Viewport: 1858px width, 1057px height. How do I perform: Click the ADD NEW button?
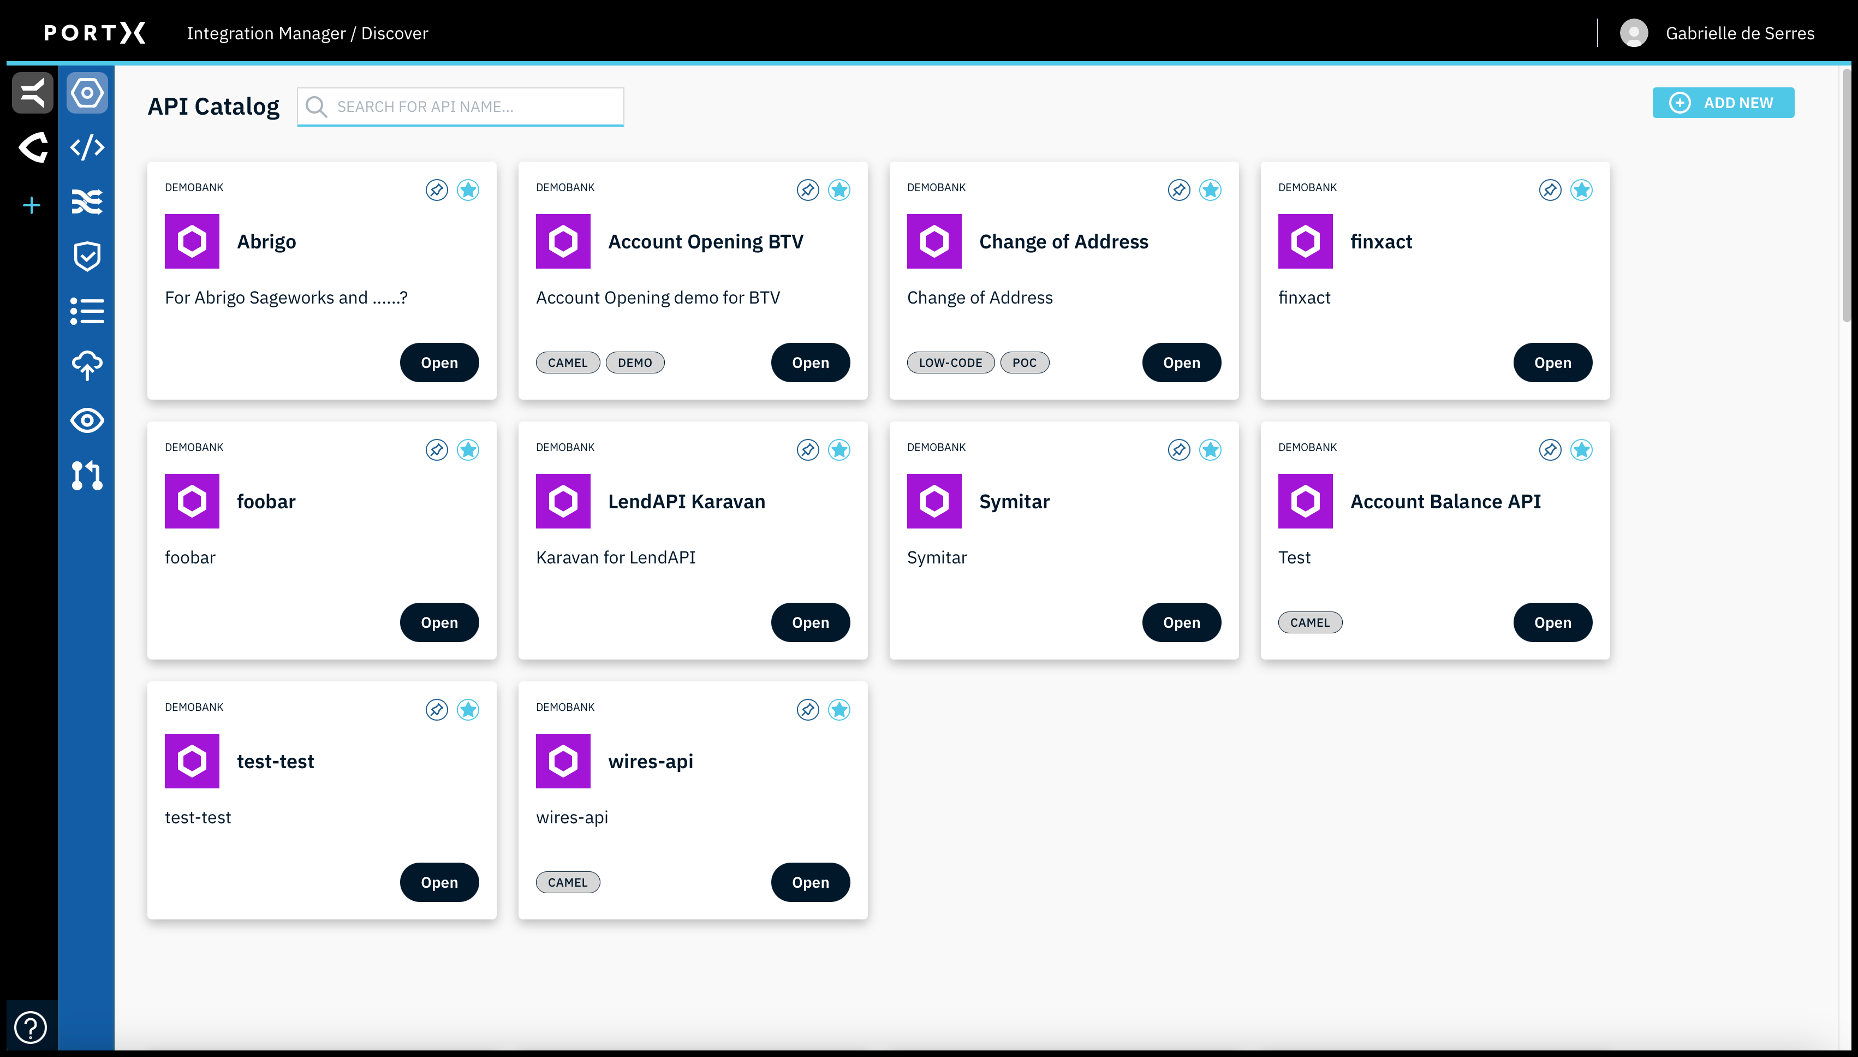coord(1723,103)
